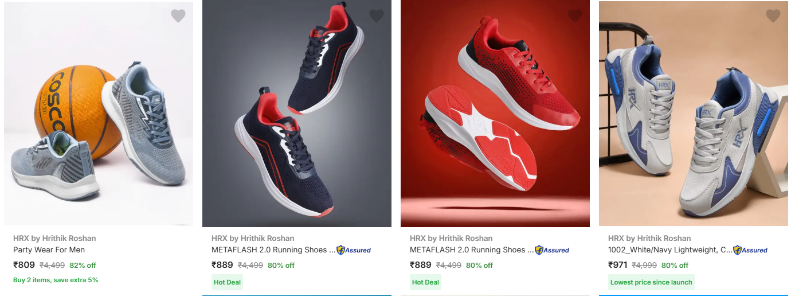791x296 pixels.
Task: Click Buy 2 items, save extra 5% offer
Action: pyautogui.click(x=56, y=280)
